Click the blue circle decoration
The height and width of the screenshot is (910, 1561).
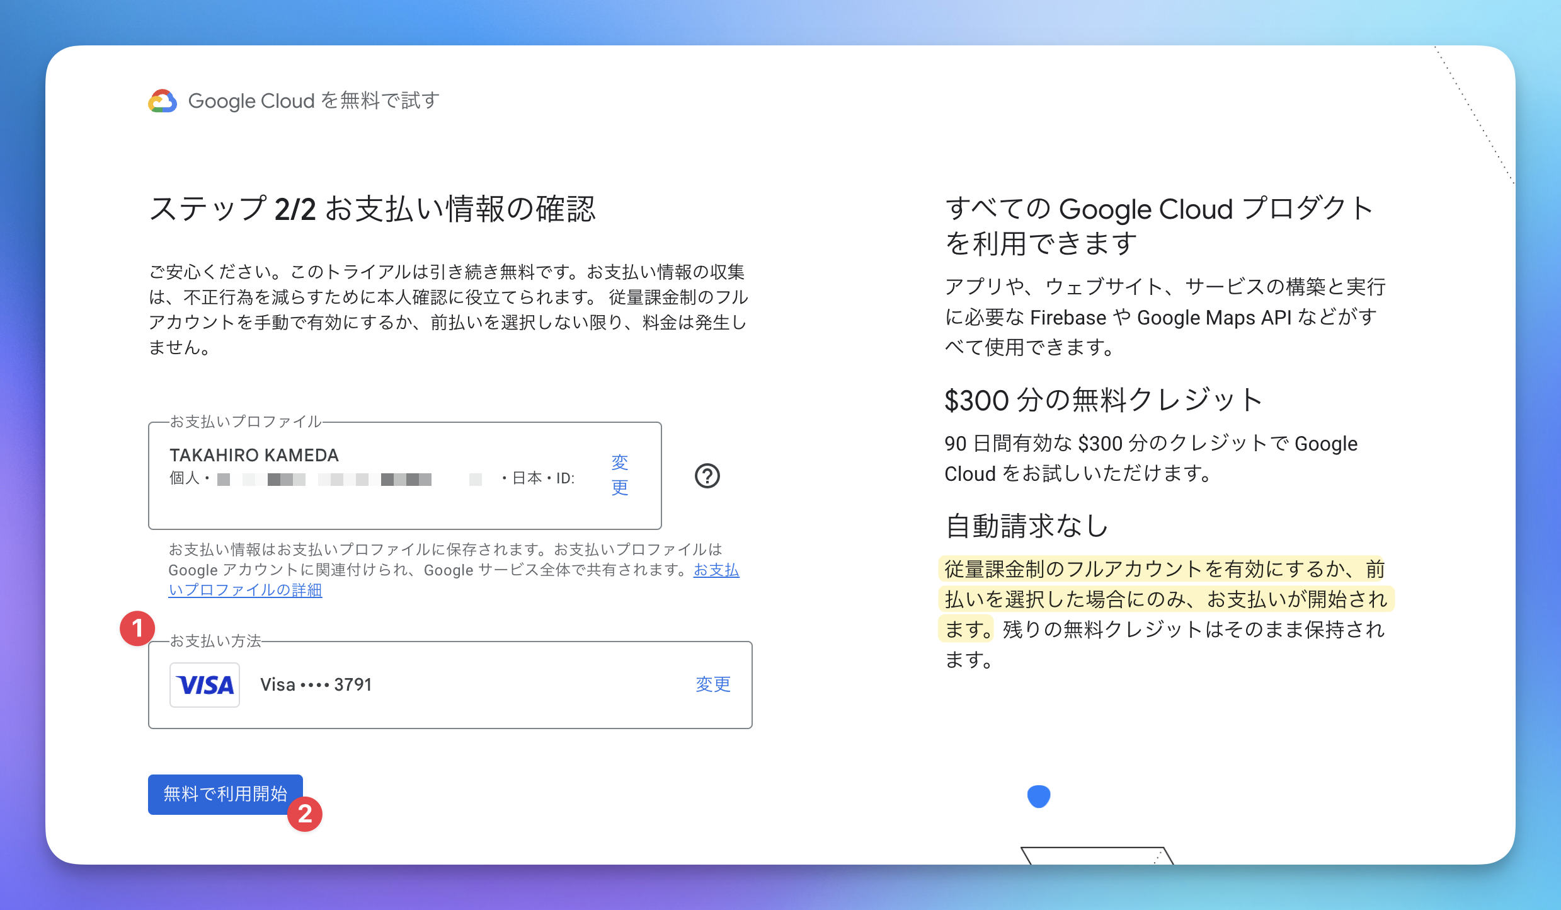[1038, 796]
